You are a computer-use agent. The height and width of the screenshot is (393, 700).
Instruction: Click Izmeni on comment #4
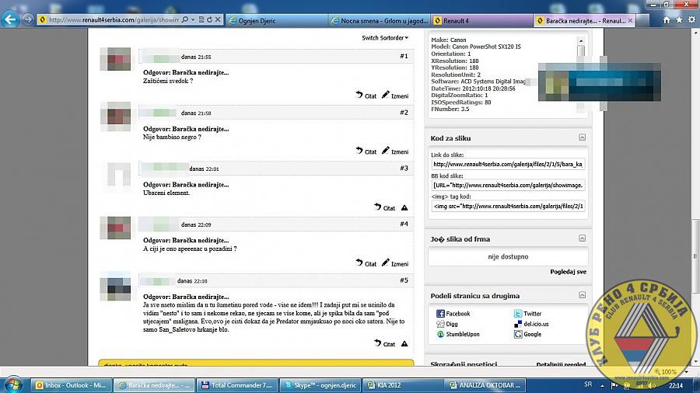tap(395, 263)
